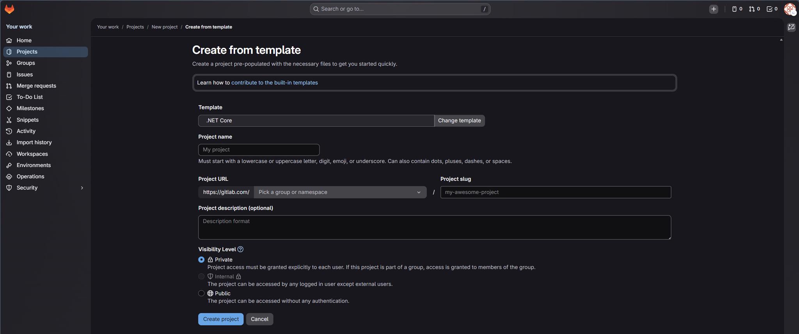Click the Project name input field
The width and height of the screenshot is (799, 334).
point(259,150)
